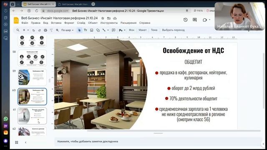
Task: Open the Формат menu
Action: point(69,23)
